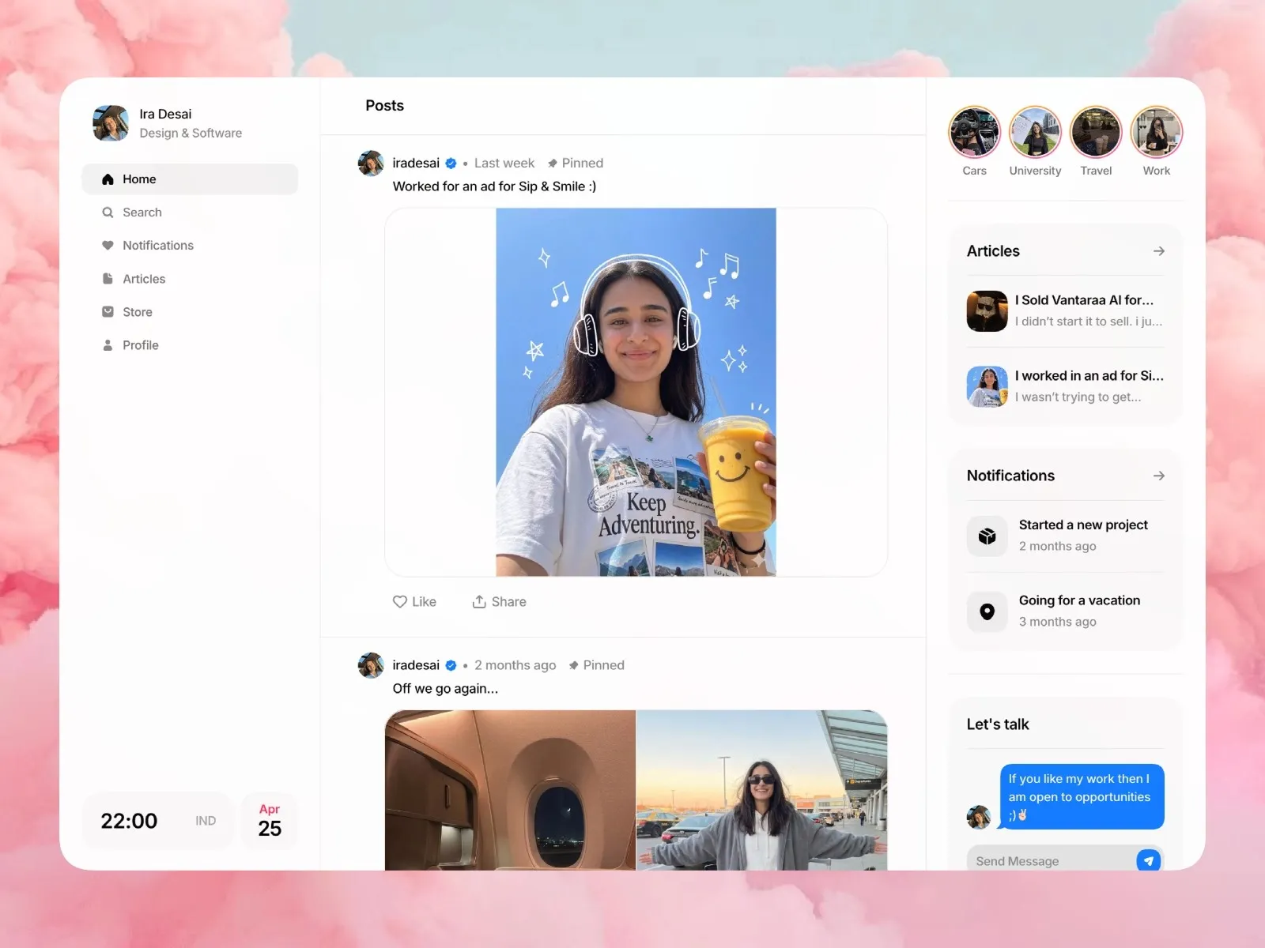Click the pin icon beside Last week
1265x948 pixels.
(553, 164)
